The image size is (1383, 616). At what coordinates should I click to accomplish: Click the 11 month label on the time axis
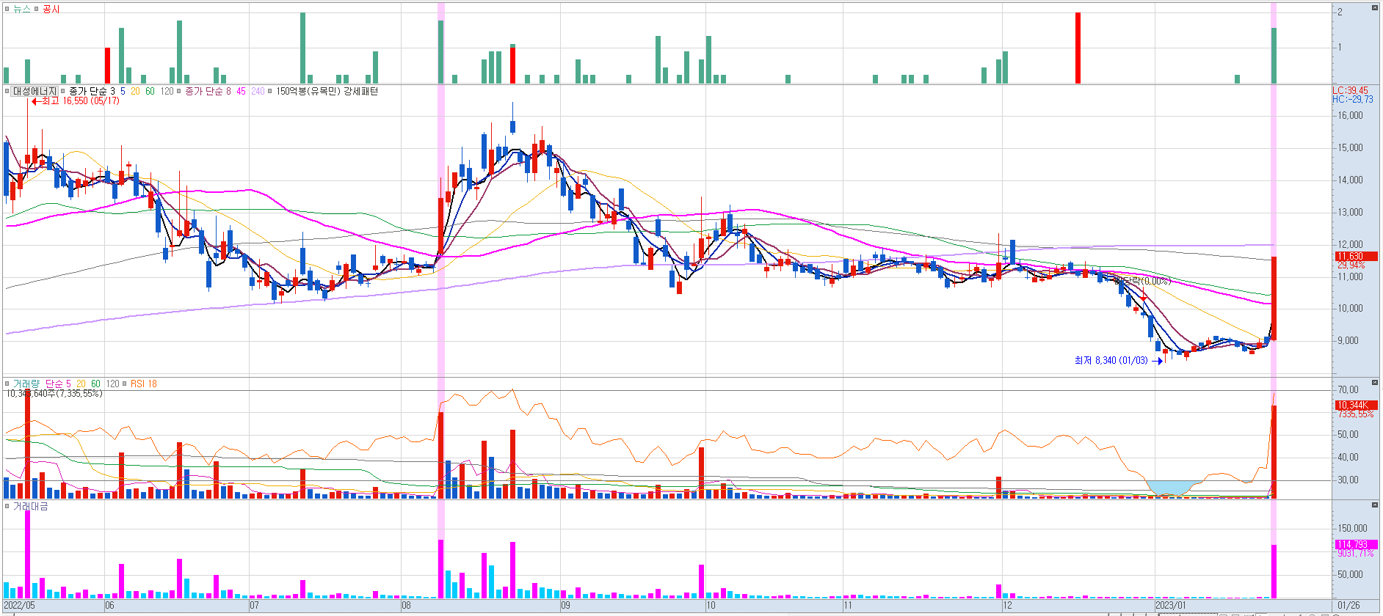point(847,606)
